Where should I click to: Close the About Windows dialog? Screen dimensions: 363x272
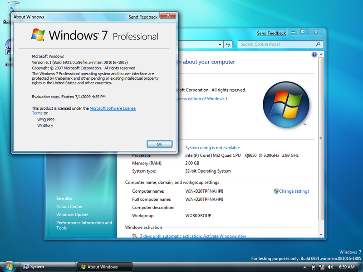point(168,15)
